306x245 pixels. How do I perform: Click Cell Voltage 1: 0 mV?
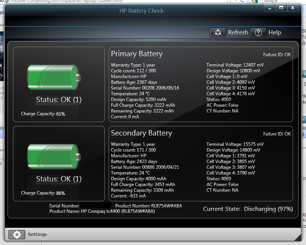[x=227, y=77]
